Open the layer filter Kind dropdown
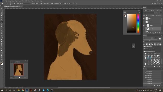Viewport: 163px width, 92px height. (x=147, y=10)
